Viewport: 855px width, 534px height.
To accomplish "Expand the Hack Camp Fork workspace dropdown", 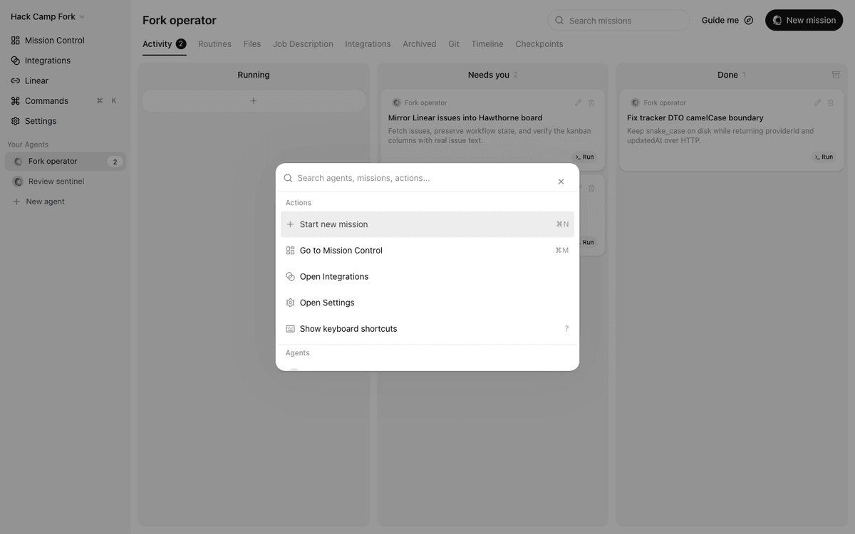I will click(47, 16).
